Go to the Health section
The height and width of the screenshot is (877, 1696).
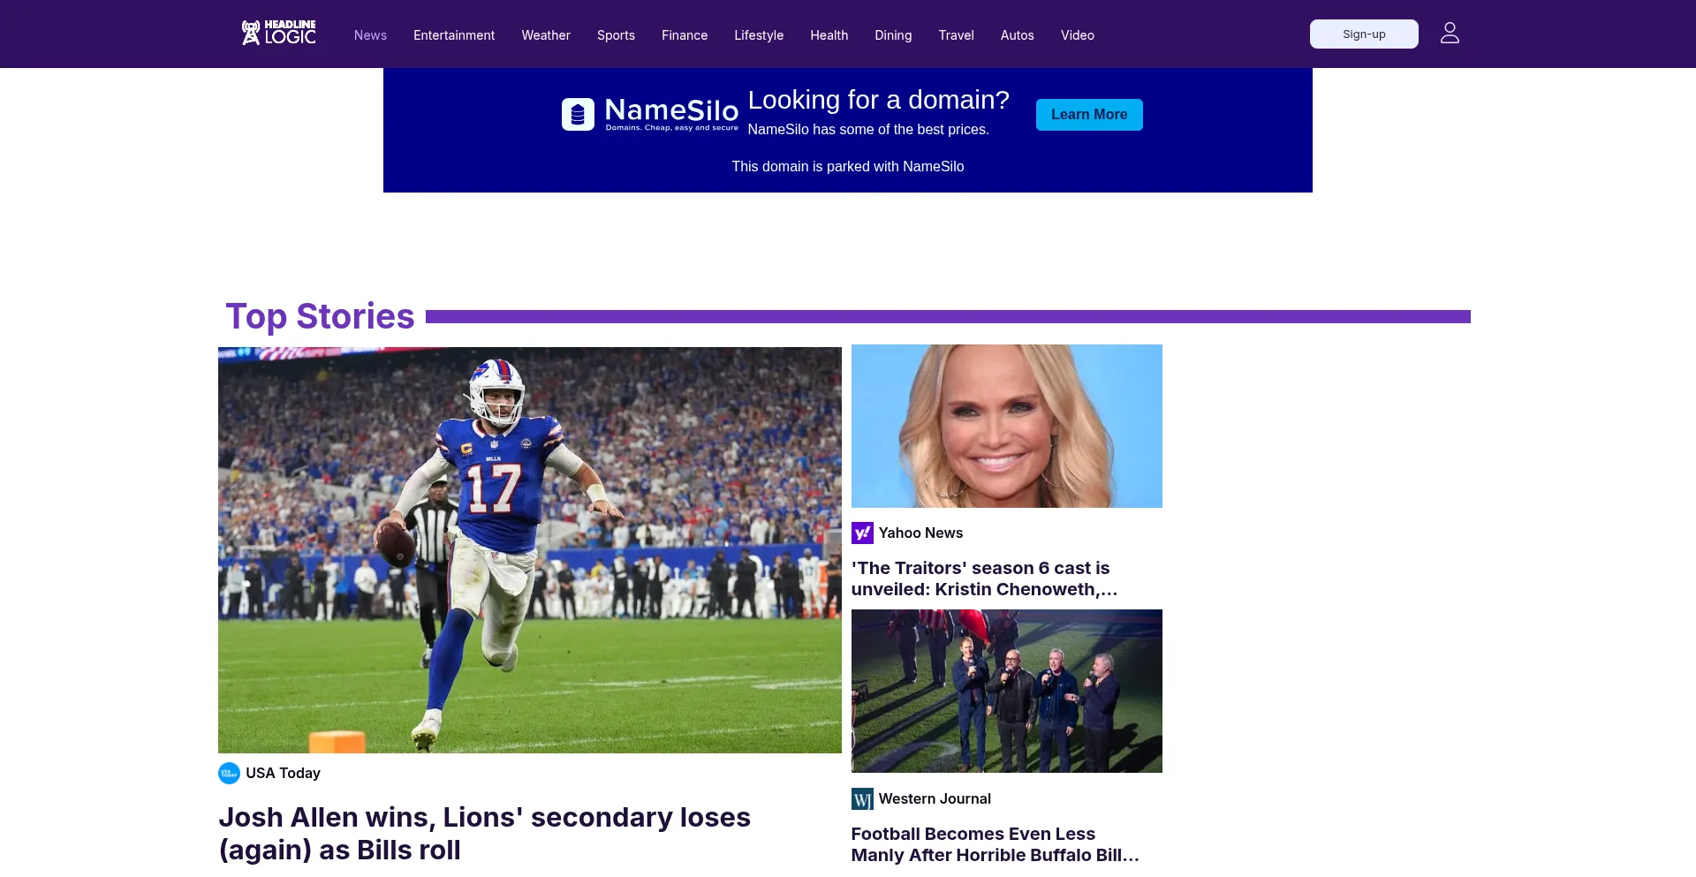[x=829, y=35]
